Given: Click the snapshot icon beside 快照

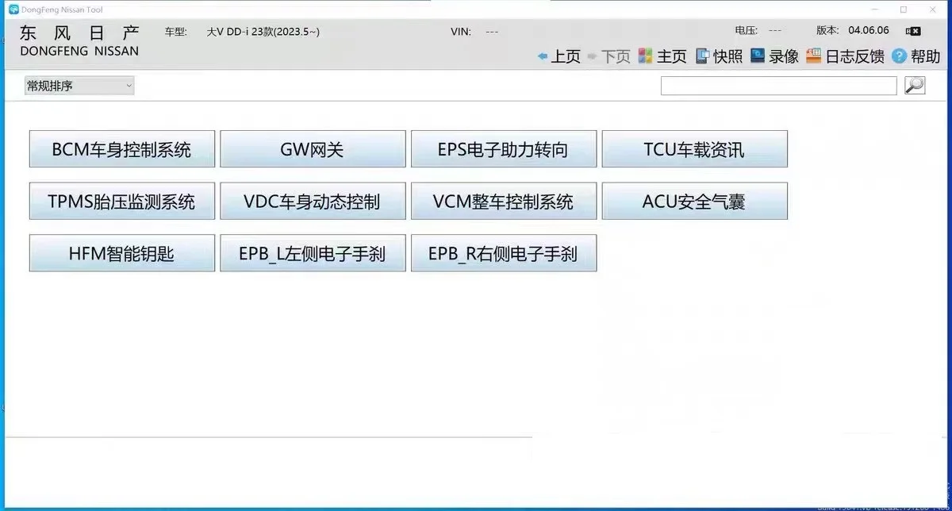Looking at the screenshot, I should point(702,56).
